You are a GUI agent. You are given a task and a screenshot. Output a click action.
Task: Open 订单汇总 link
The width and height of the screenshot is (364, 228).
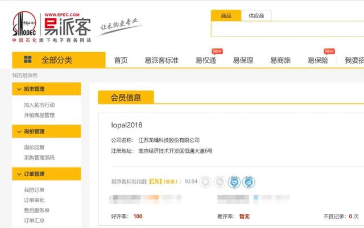tap(34, 221)
